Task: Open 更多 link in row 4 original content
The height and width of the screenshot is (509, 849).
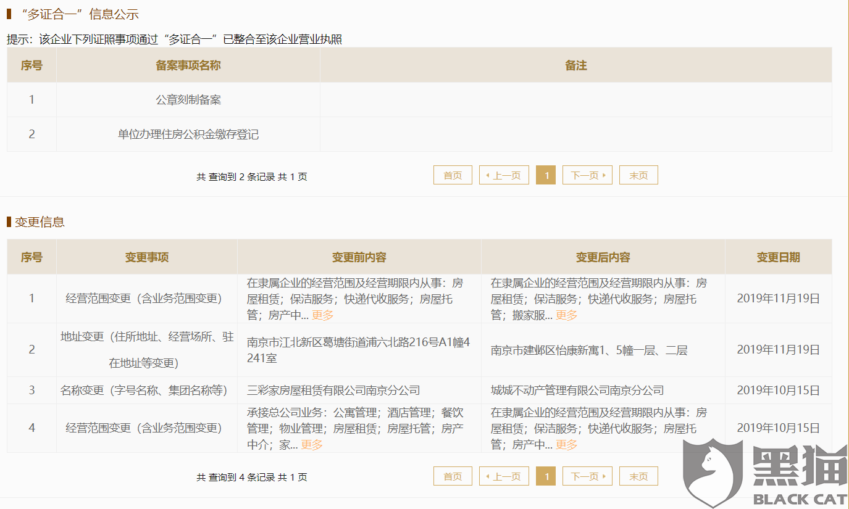Action: pos(311,444)
